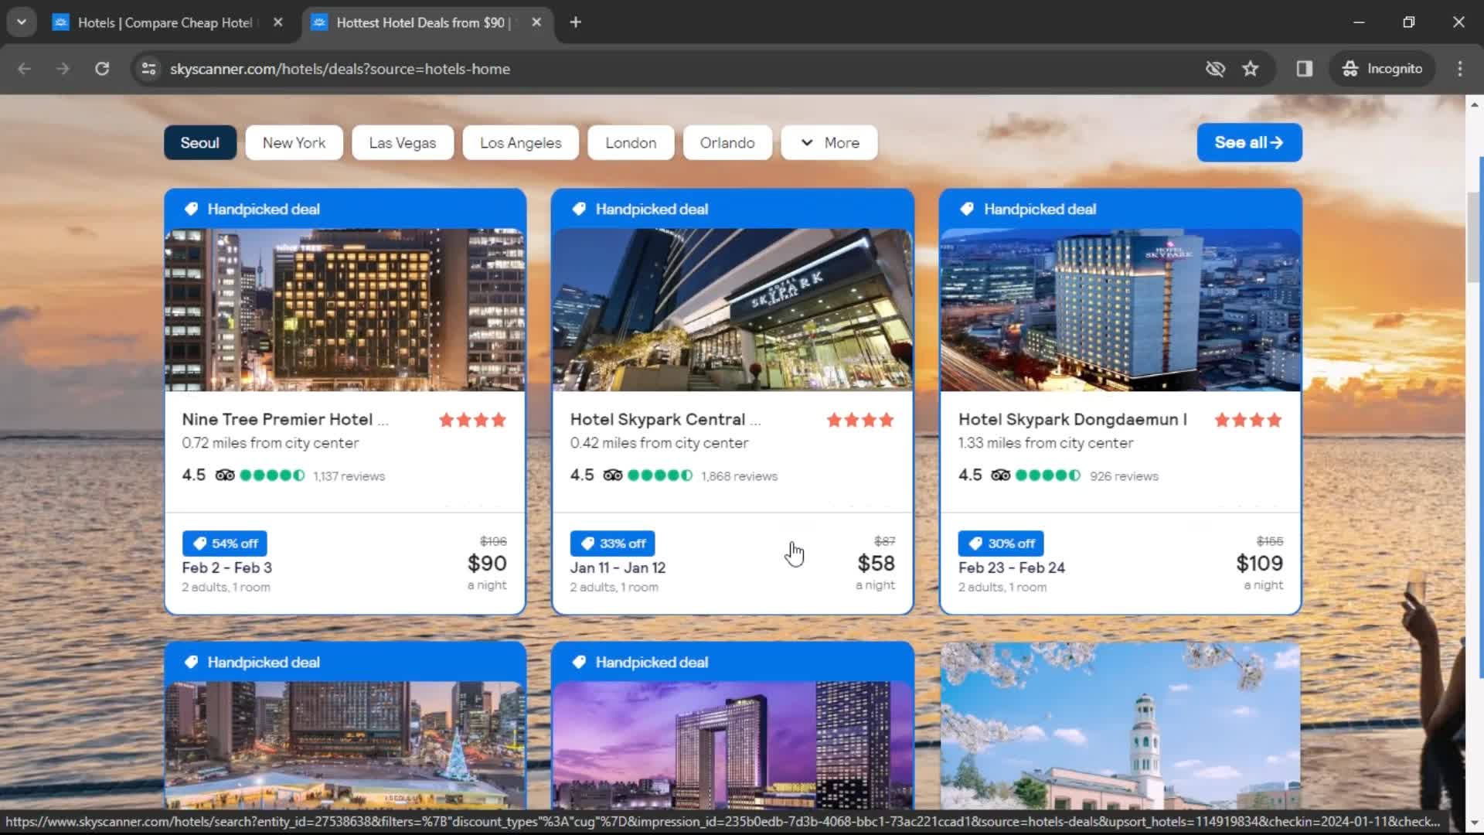Select the Hottest Hotel Deals tab
Image resolution: width=1484 pixels, height=835 pixels.
(x=417, y=22)
